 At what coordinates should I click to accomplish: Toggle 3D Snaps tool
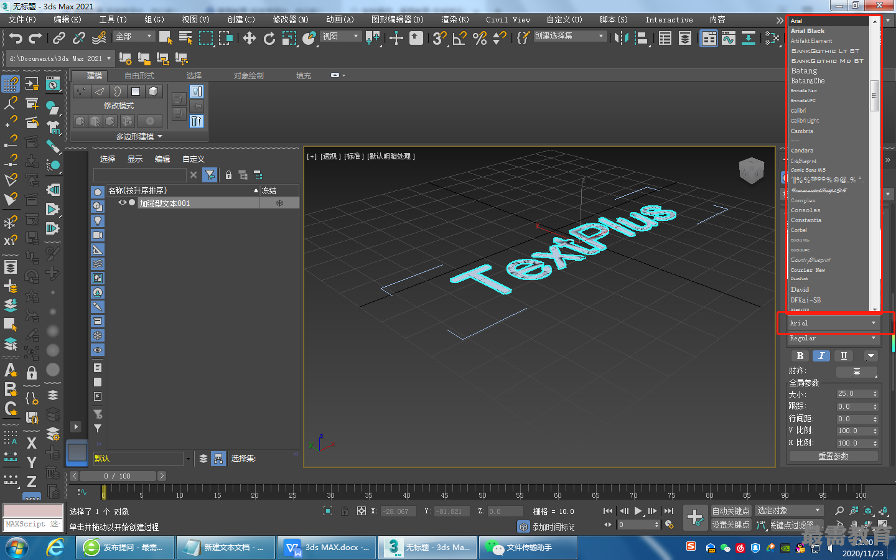pyautogui.click(x=440, y=39)
